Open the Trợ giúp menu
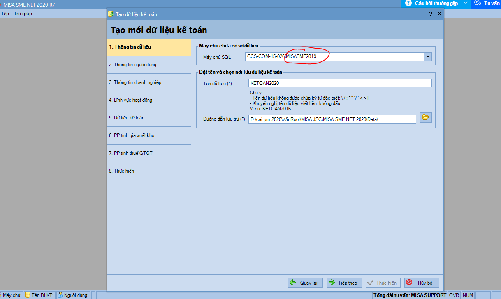501x299 pixels. click(23, 14)
